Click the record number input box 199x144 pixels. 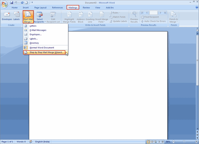pos(153,13)
